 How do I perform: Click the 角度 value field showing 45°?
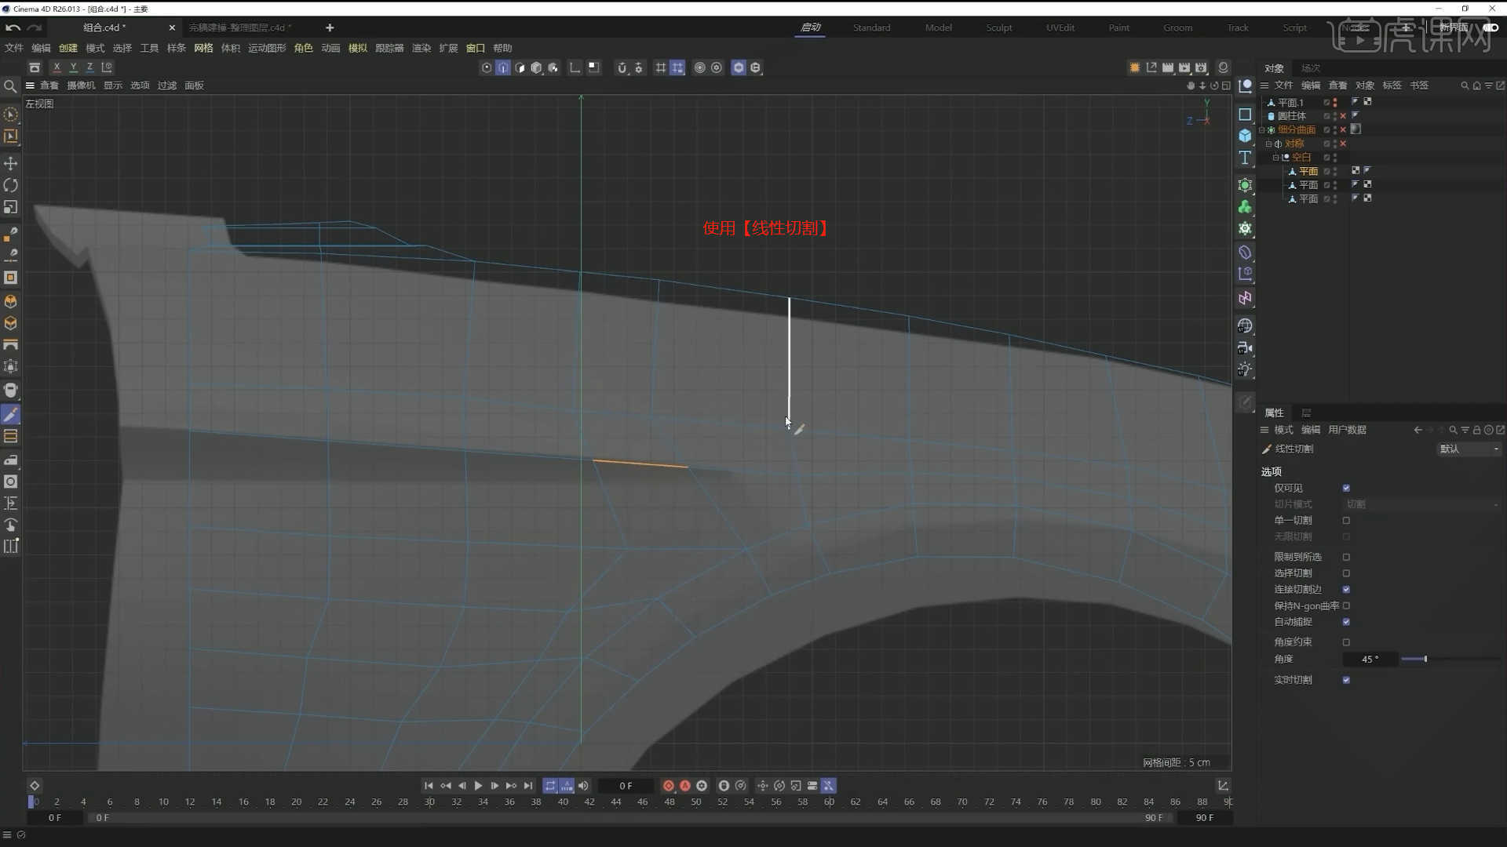1370,660
